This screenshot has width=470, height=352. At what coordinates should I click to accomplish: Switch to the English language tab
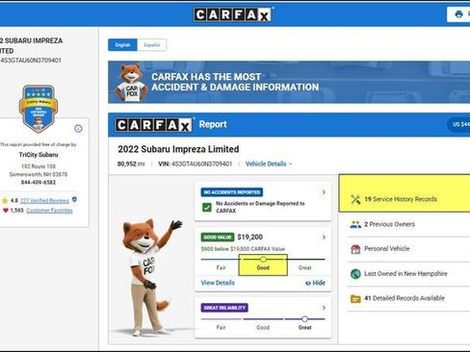tap(122, 45)
